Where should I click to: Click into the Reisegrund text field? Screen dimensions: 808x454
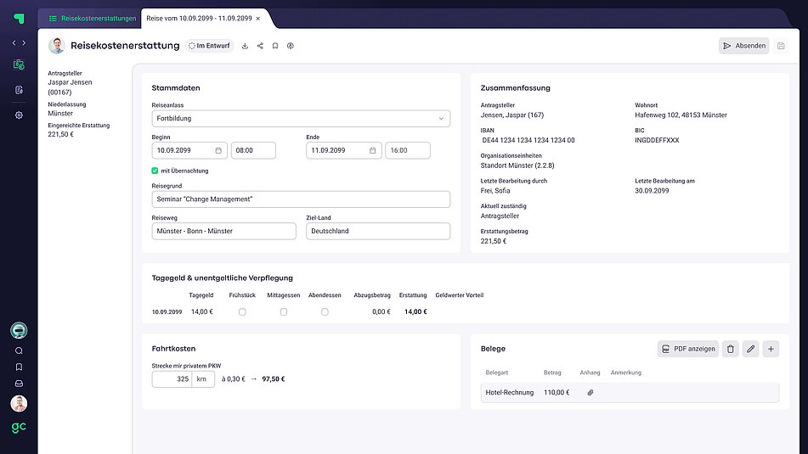pyautogui.click(x=301, y=199)
